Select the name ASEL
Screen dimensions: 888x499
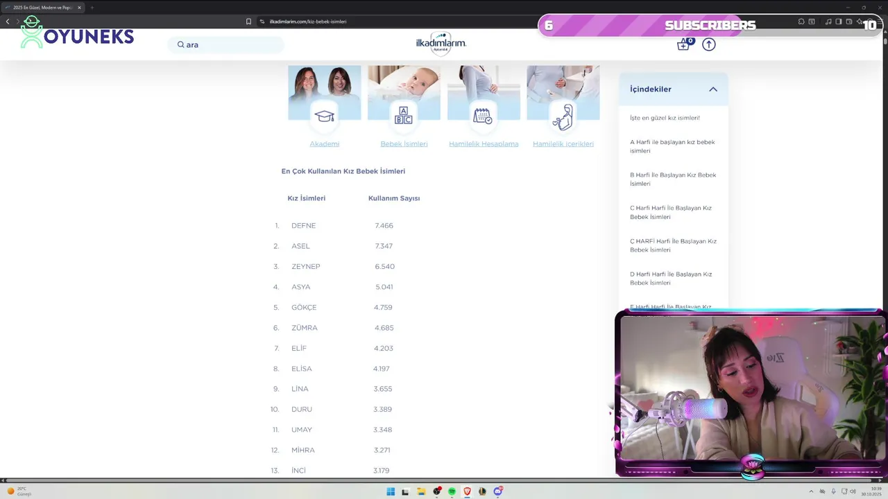[300, 246]
